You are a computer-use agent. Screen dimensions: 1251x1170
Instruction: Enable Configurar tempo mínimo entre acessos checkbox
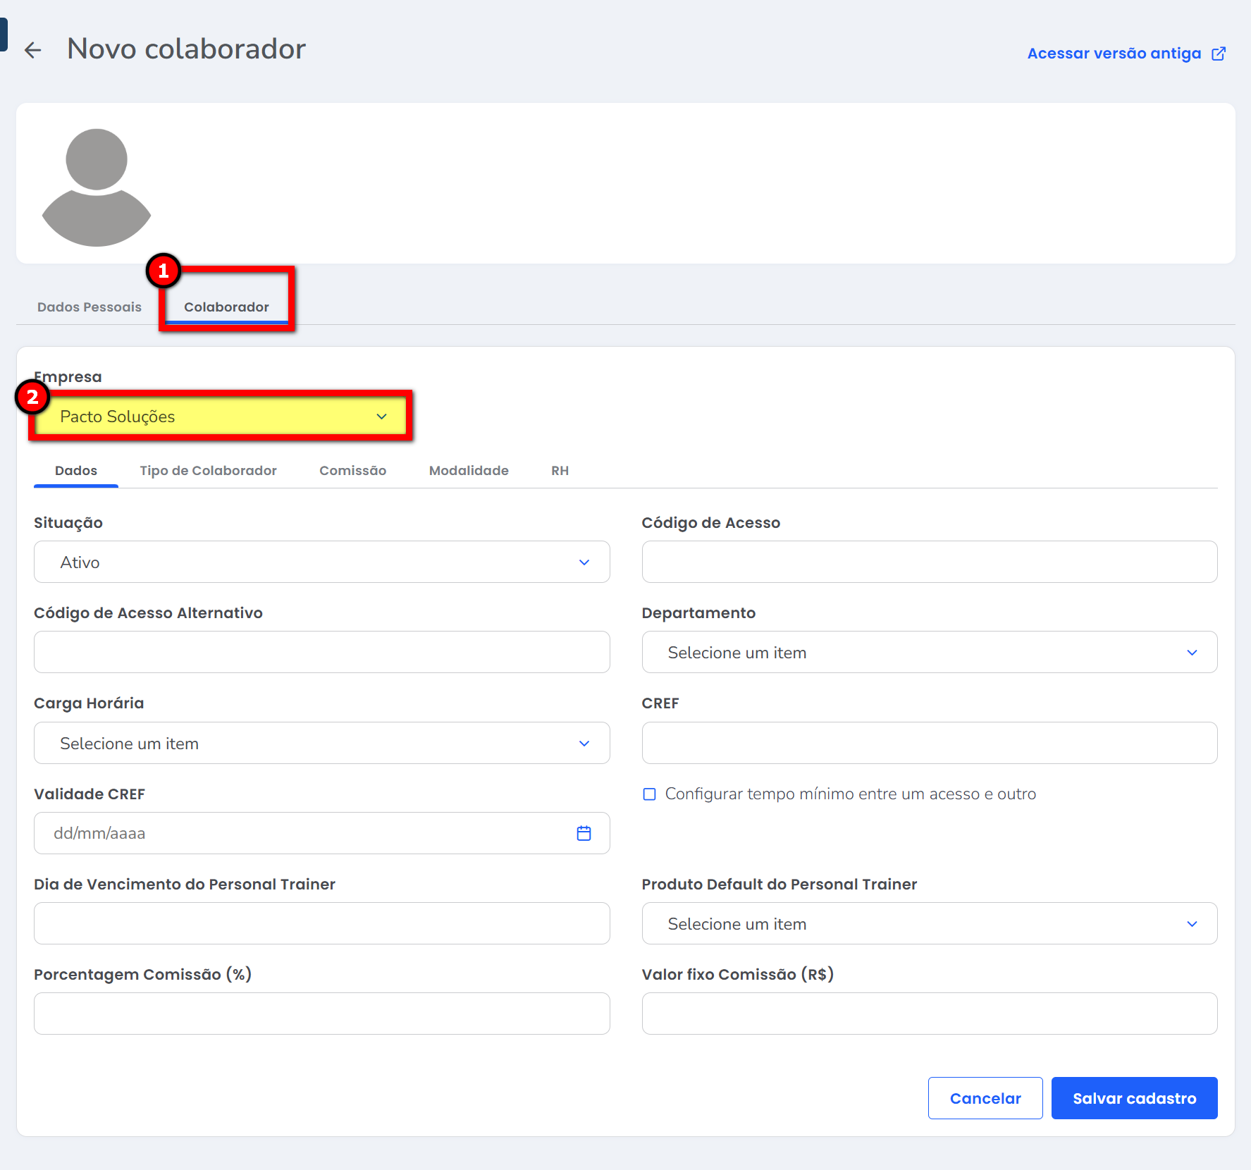coord(649,794)
